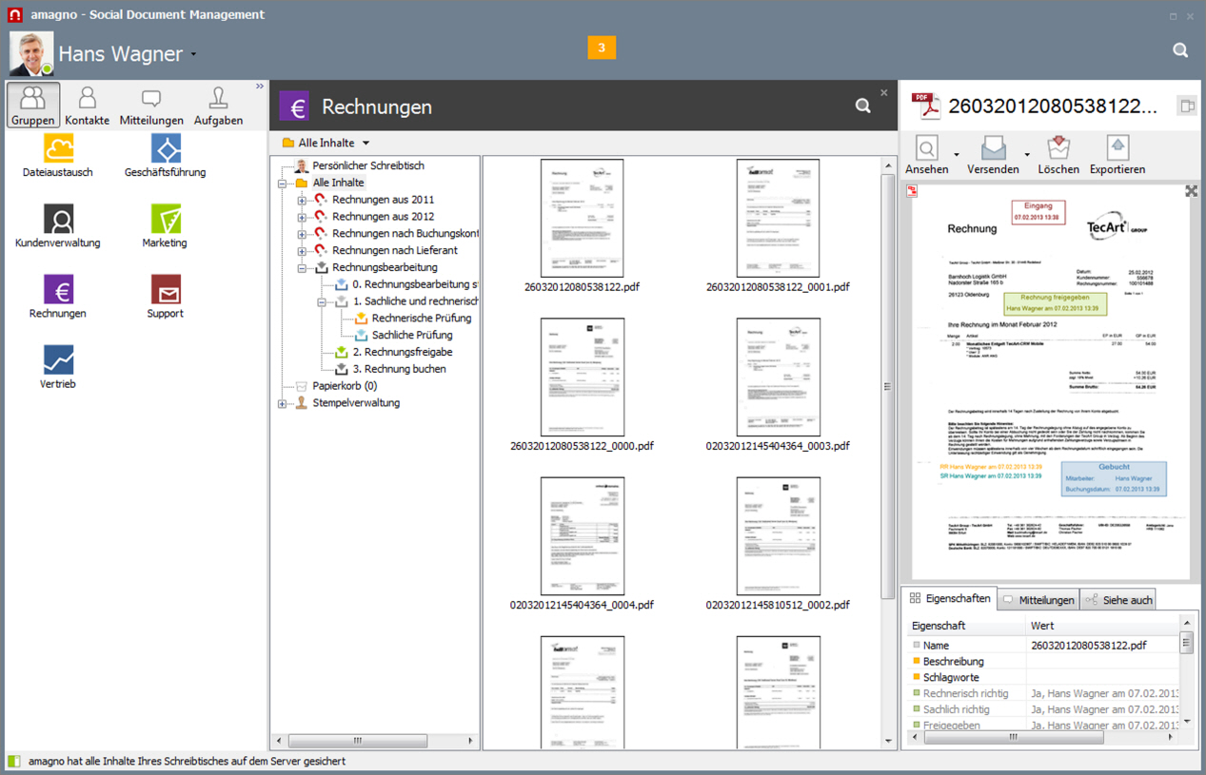
Task: Click search icon in Rechnungen header
Action: click(x=862, y=107)
